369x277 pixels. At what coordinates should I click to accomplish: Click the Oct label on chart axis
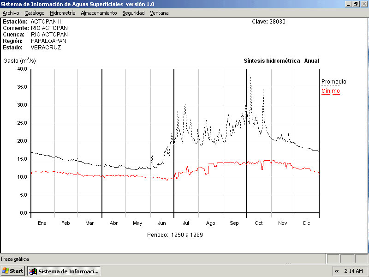pos(259,223)
